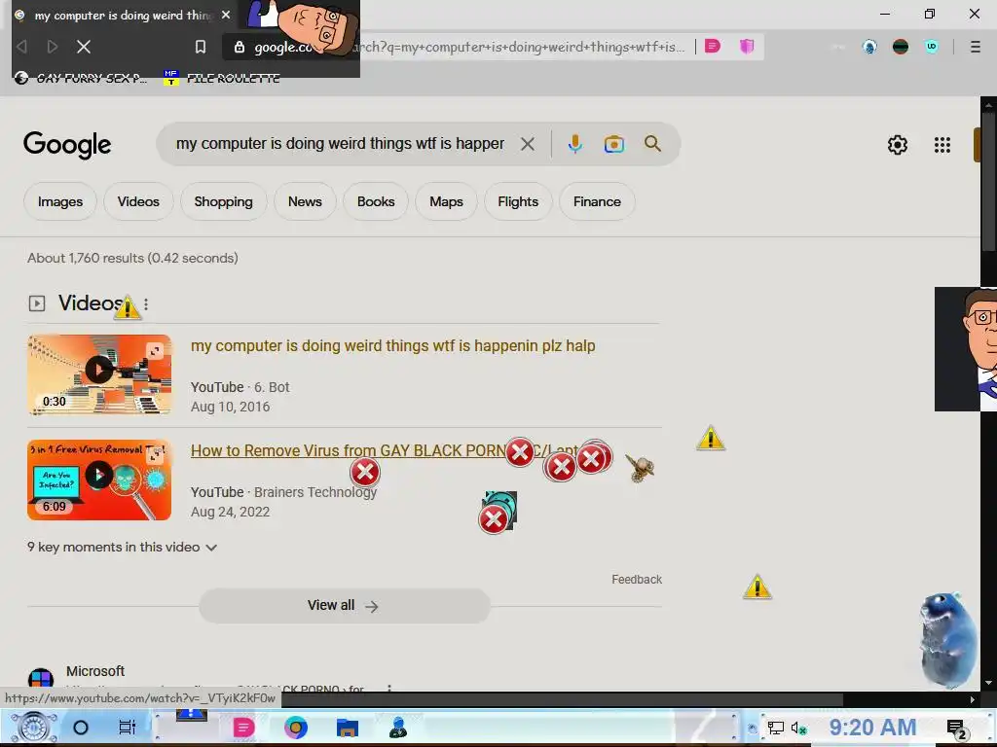Click the avatar extension icon in the toolbar
The width and height of the screenshot is (997, 747).
869,47
